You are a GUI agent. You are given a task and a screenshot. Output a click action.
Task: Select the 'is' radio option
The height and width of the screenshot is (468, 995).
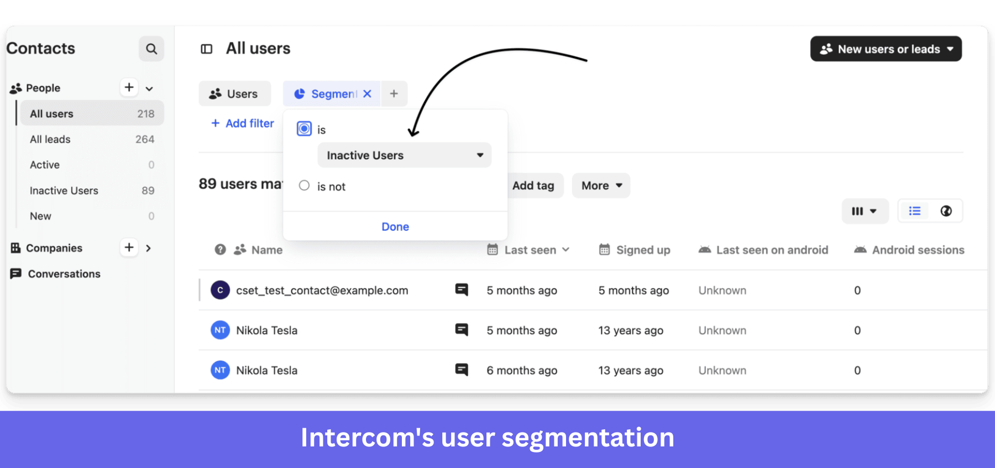click(x=304, y=129)
